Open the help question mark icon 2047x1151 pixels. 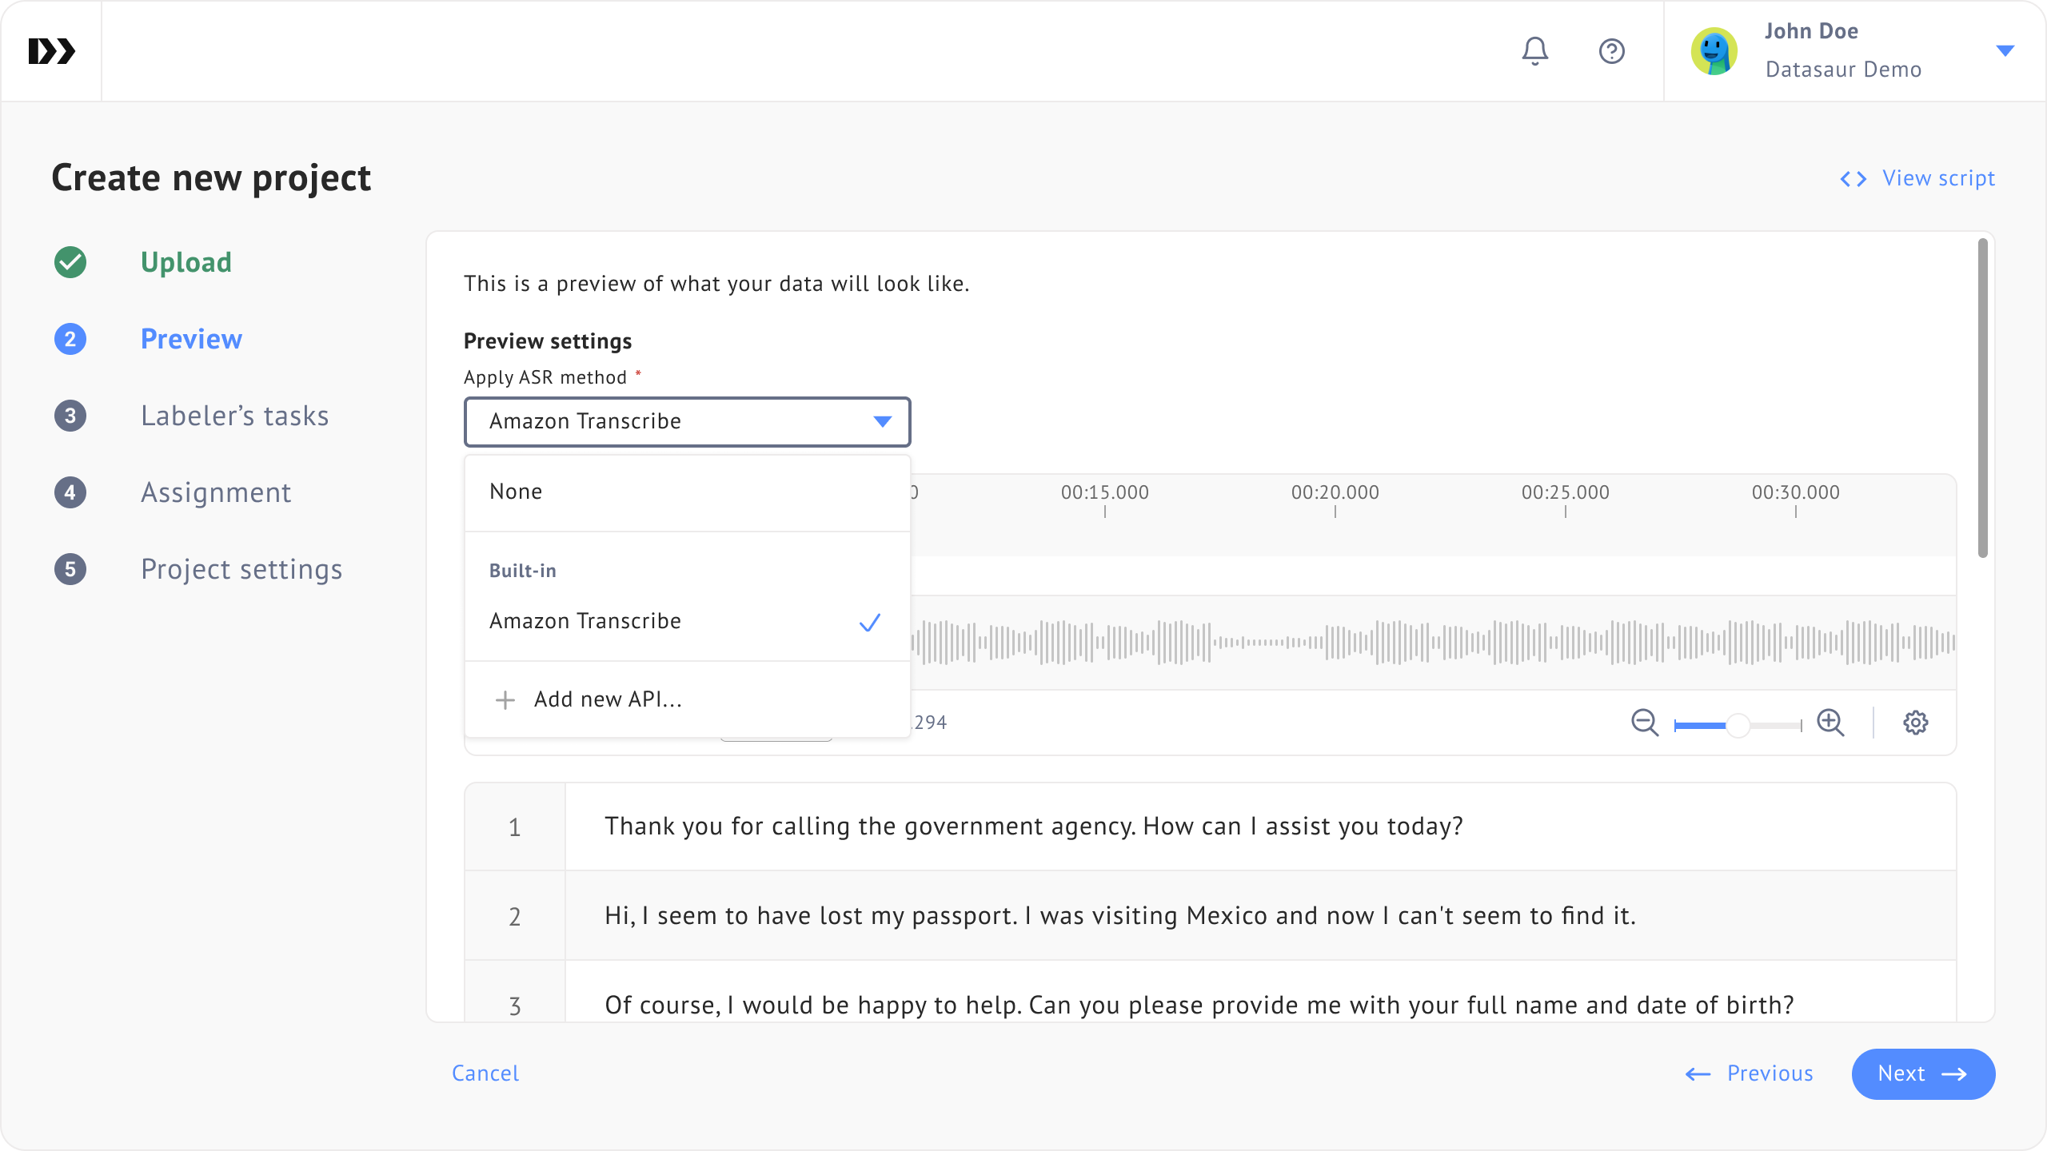point(1611,51)
